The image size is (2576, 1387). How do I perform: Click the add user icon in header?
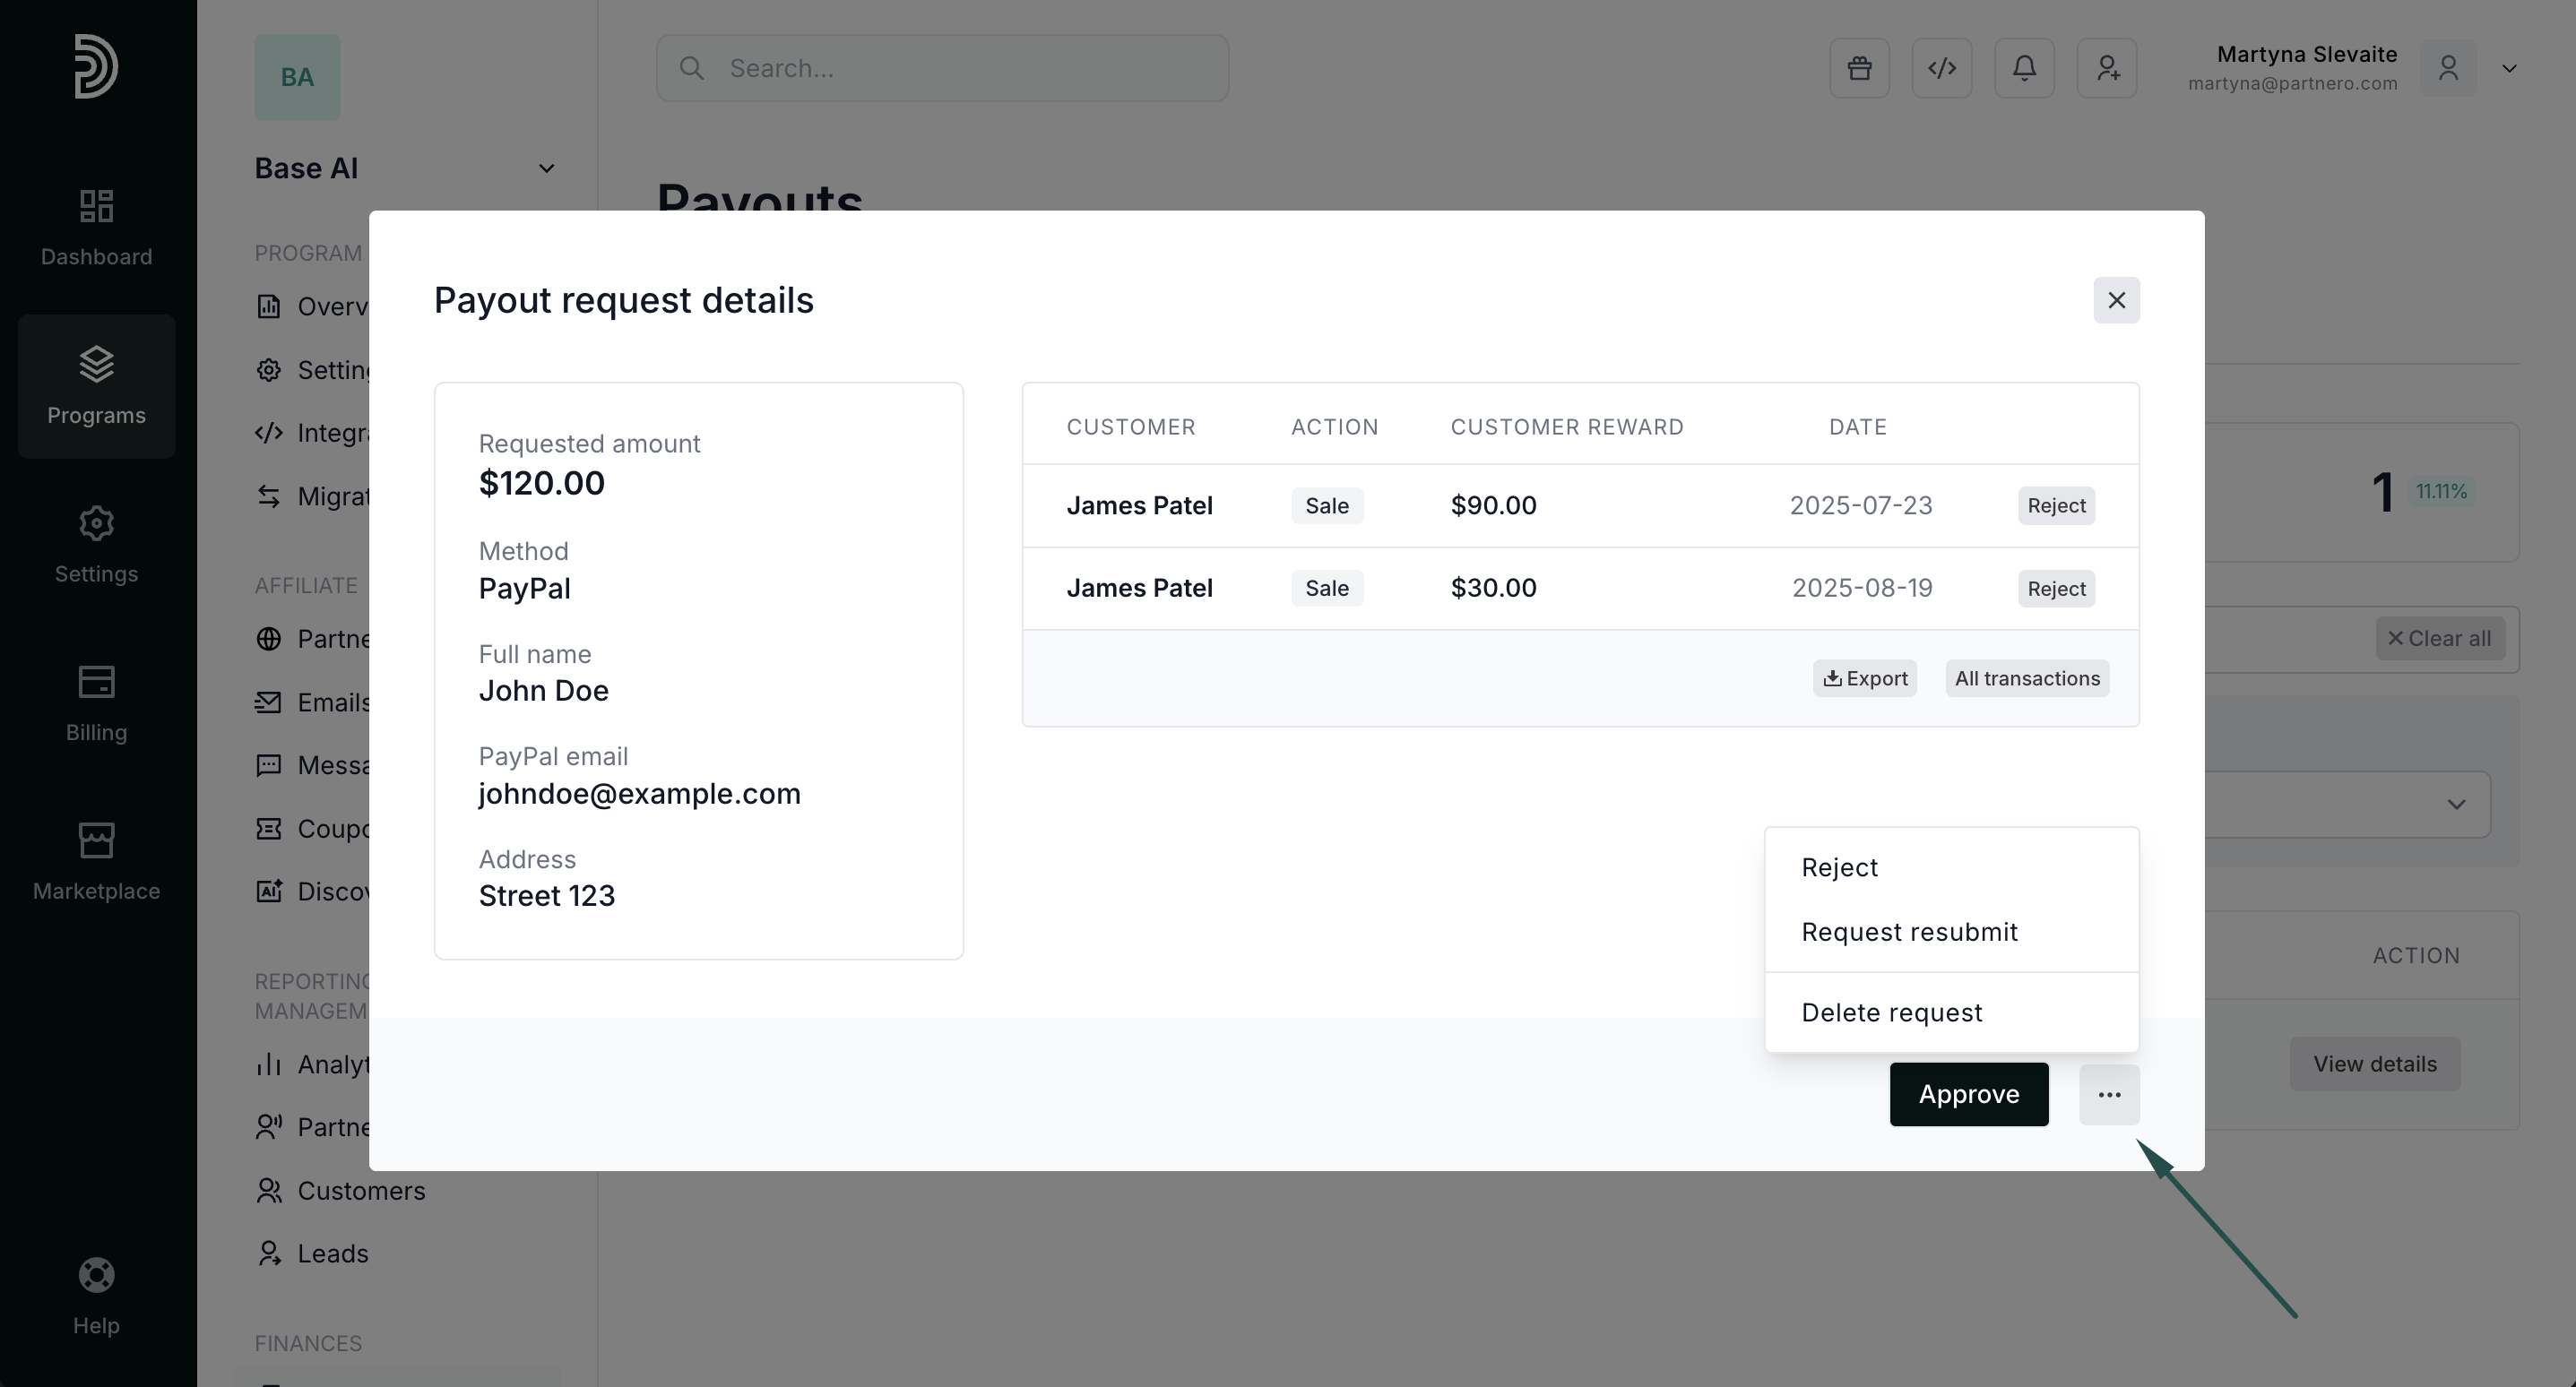(2106, 68)
